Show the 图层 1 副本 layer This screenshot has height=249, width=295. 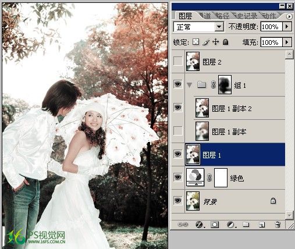tap(178, 131)
